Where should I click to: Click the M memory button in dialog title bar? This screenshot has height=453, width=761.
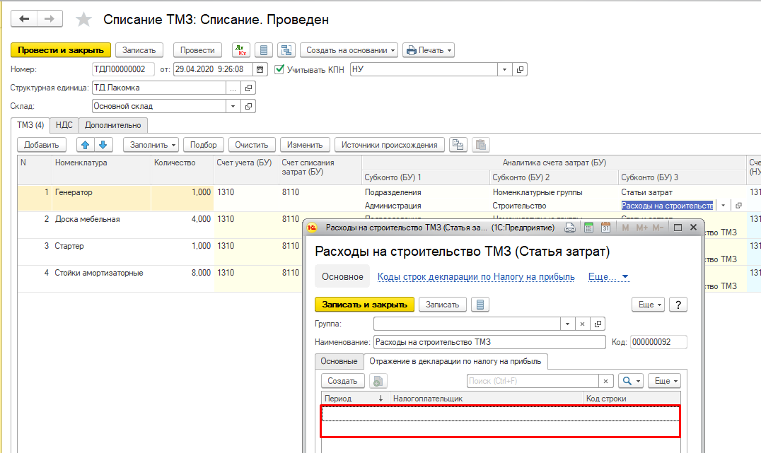(625, 228)
